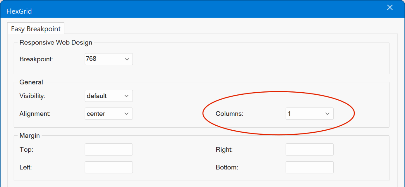
Task: Click the Top margin input field
Action: (109, 150)
